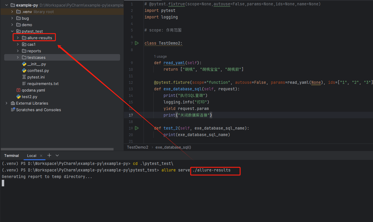Click the .venv folder icon
The image size is (373, 222).
click(18, 12)
